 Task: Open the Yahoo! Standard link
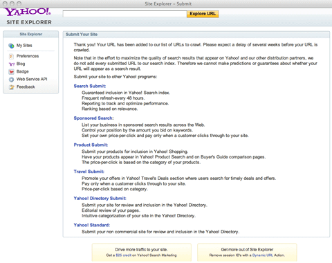click(x=92, y=225)
